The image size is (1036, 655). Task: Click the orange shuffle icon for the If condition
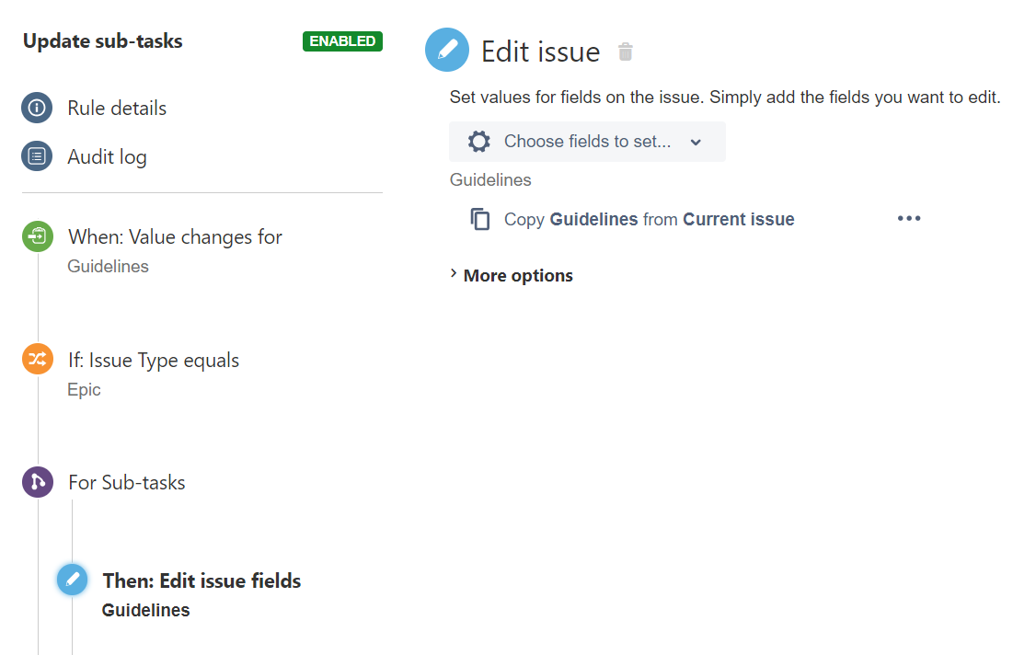tap(37, 359)
